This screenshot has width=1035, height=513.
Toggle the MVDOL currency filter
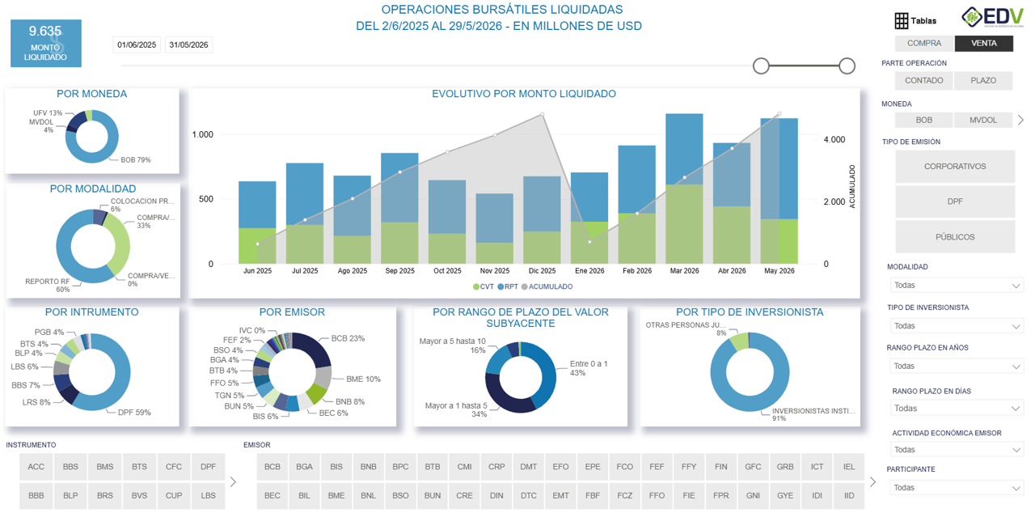pyautogui.click(x=983, y=120)
